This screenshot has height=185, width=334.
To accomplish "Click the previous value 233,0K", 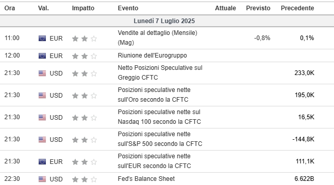I will (x=304, y=73).
